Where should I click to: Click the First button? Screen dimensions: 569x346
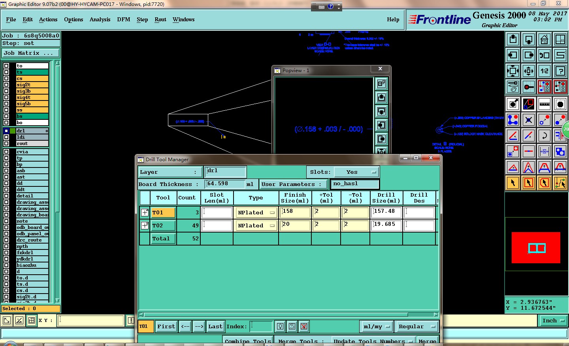point(166,326)
